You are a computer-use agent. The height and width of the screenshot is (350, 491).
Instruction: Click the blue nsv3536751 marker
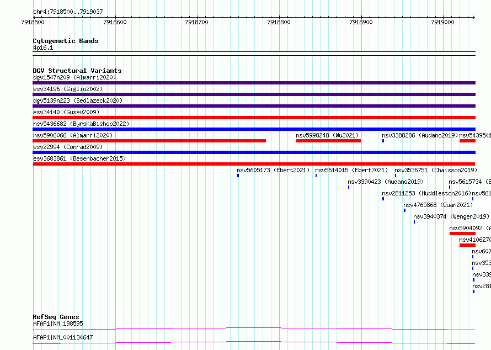(x=396, y=176)
